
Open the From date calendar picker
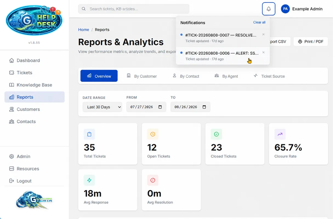pyautogui.click(x=160, y=107)
